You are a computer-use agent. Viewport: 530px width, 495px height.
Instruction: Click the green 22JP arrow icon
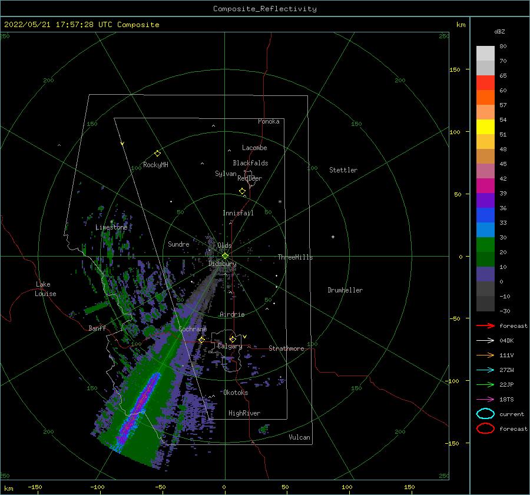coord(485,384)
